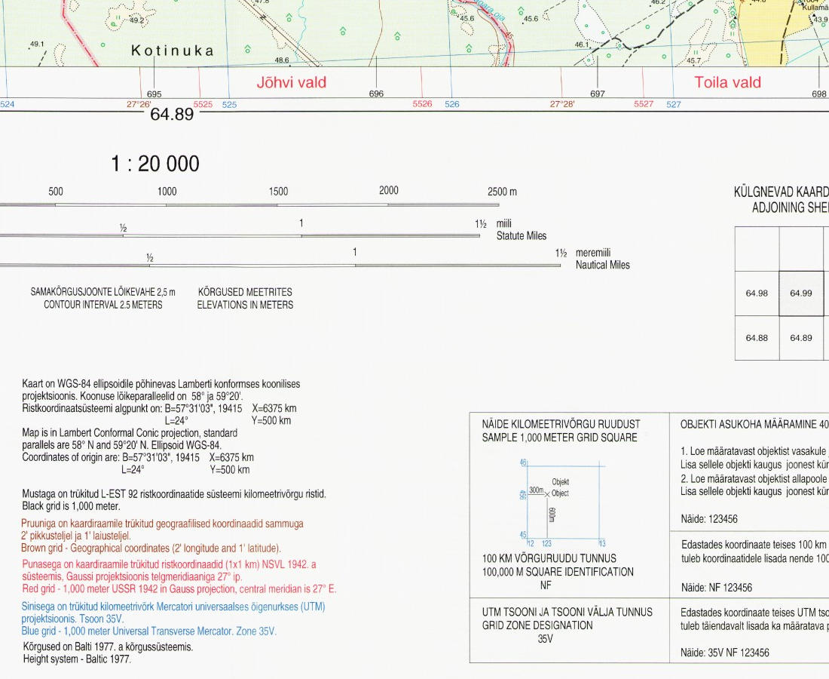This screenshot has height=679, width=829.
Task: Click the blue 525 UTM grid number
Action: coord(229,105)
